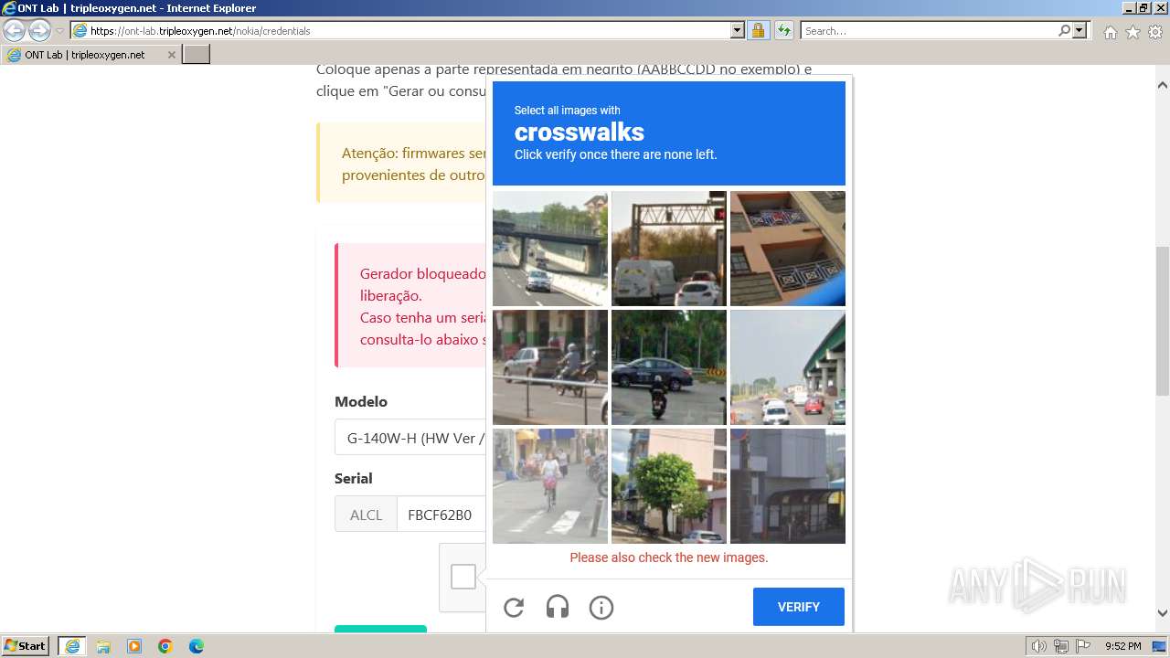Select the ONT Lab | tripleoxygen.net tab
The height and width of the screenshot is (658, 1170).
coord(91,55)
